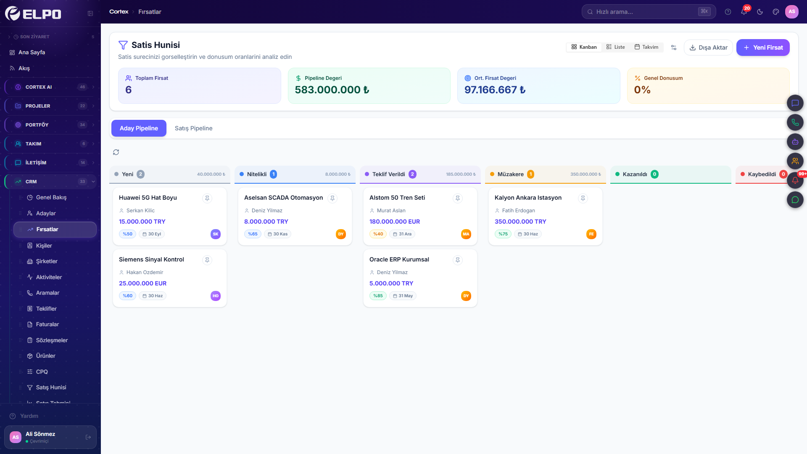Pin the Alstom 50 Tren Seti card

458,198
